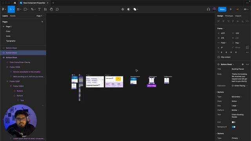Image resolution: width=251 pixels, height=141 pixels.
Task: Click the align bottom icon
Action: 242,21
